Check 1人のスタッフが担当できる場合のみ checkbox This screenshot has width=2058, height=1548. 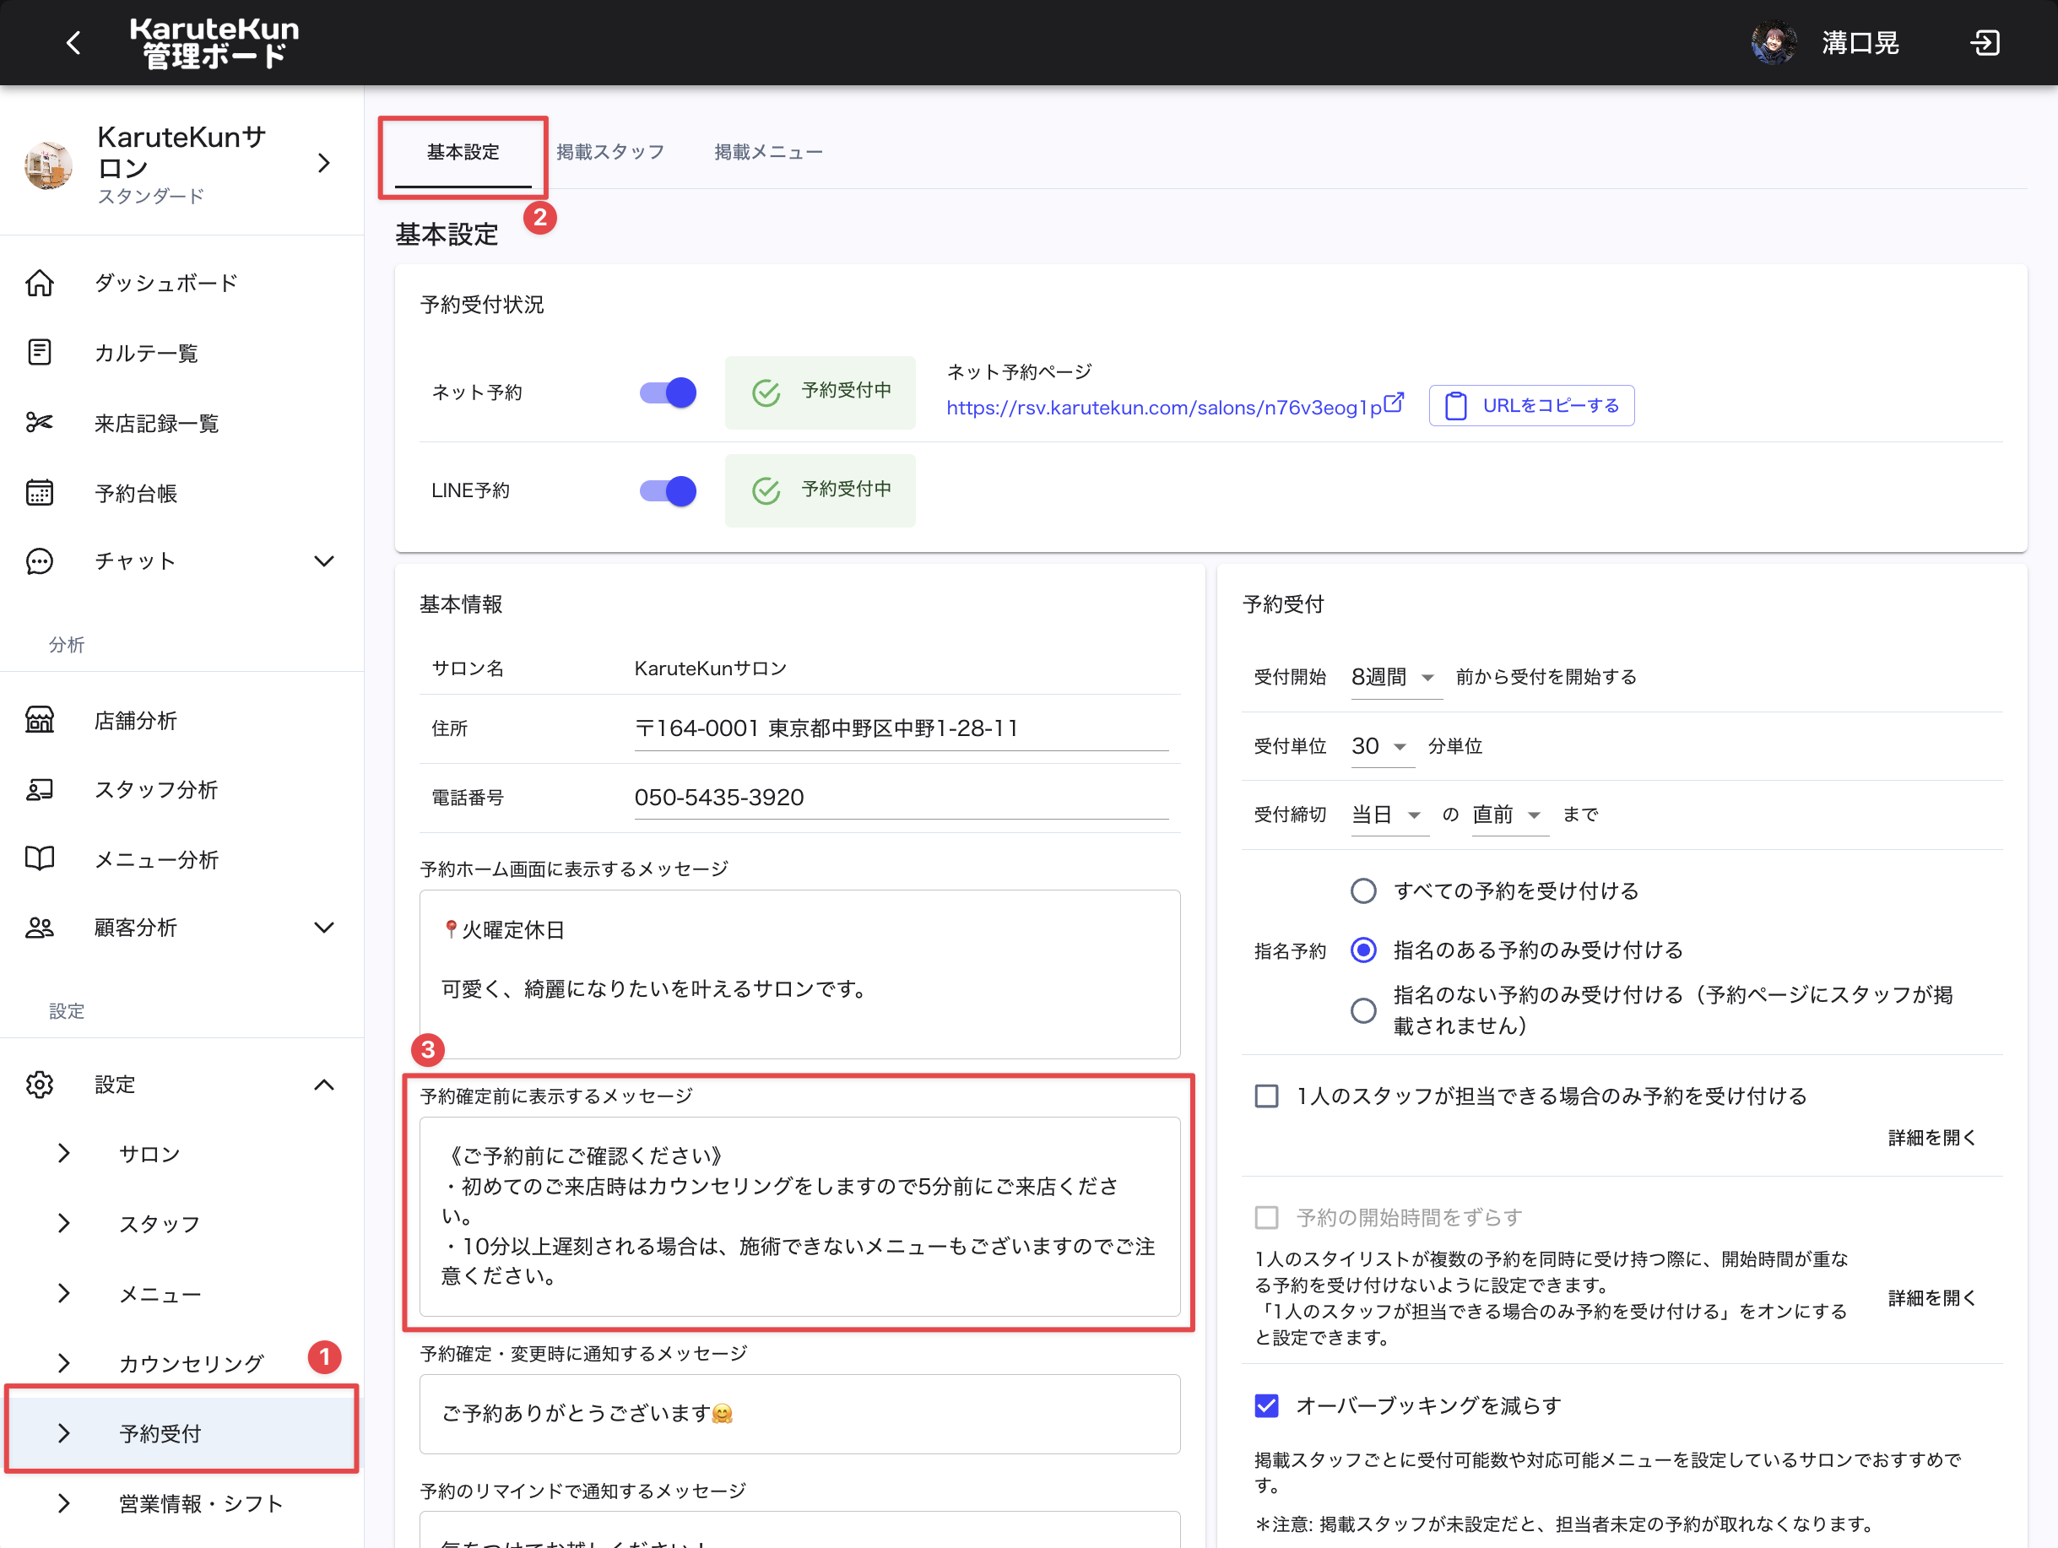coord(1266,1096)
